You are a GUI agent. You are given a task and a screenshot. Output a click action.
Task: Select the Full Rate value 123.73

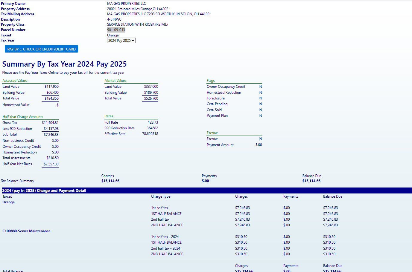click(x=153, y=122)
